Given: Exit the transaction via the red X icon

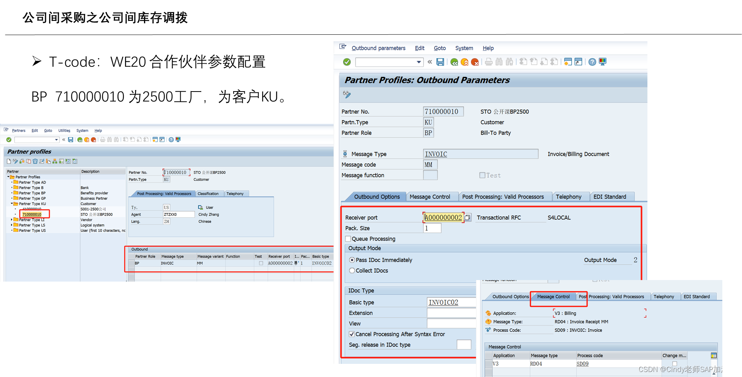Looking at the screenshot, I should click(475, 62).
